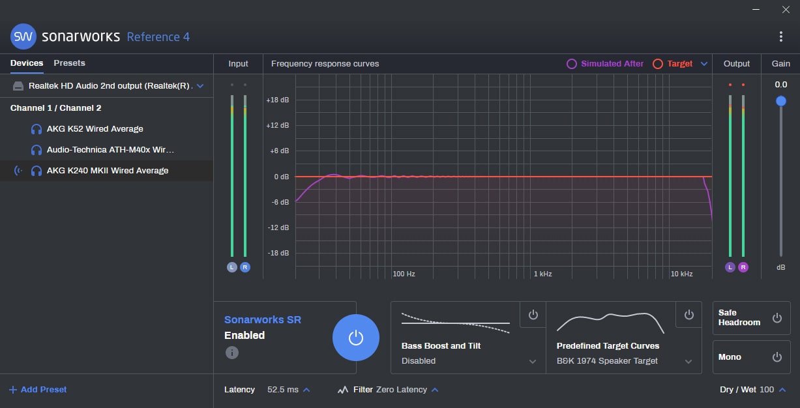Click the info icon below Sonarworks SR Enabled
This screenshot has width=800, height=408.
click(x=232, y=352)
